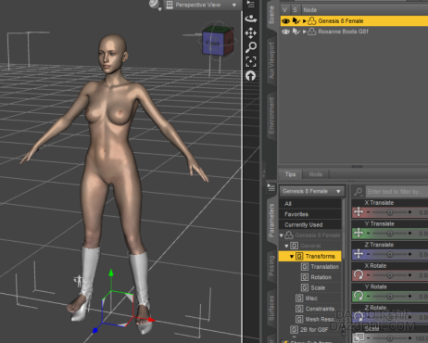Select the Scale property group in tree
428x343 pixels.
[x=318, y=287]
